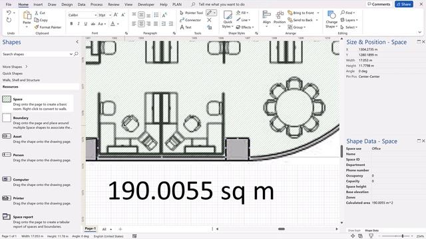Select the Connector tool
The image size is (426, 239).
coord(190,20)
